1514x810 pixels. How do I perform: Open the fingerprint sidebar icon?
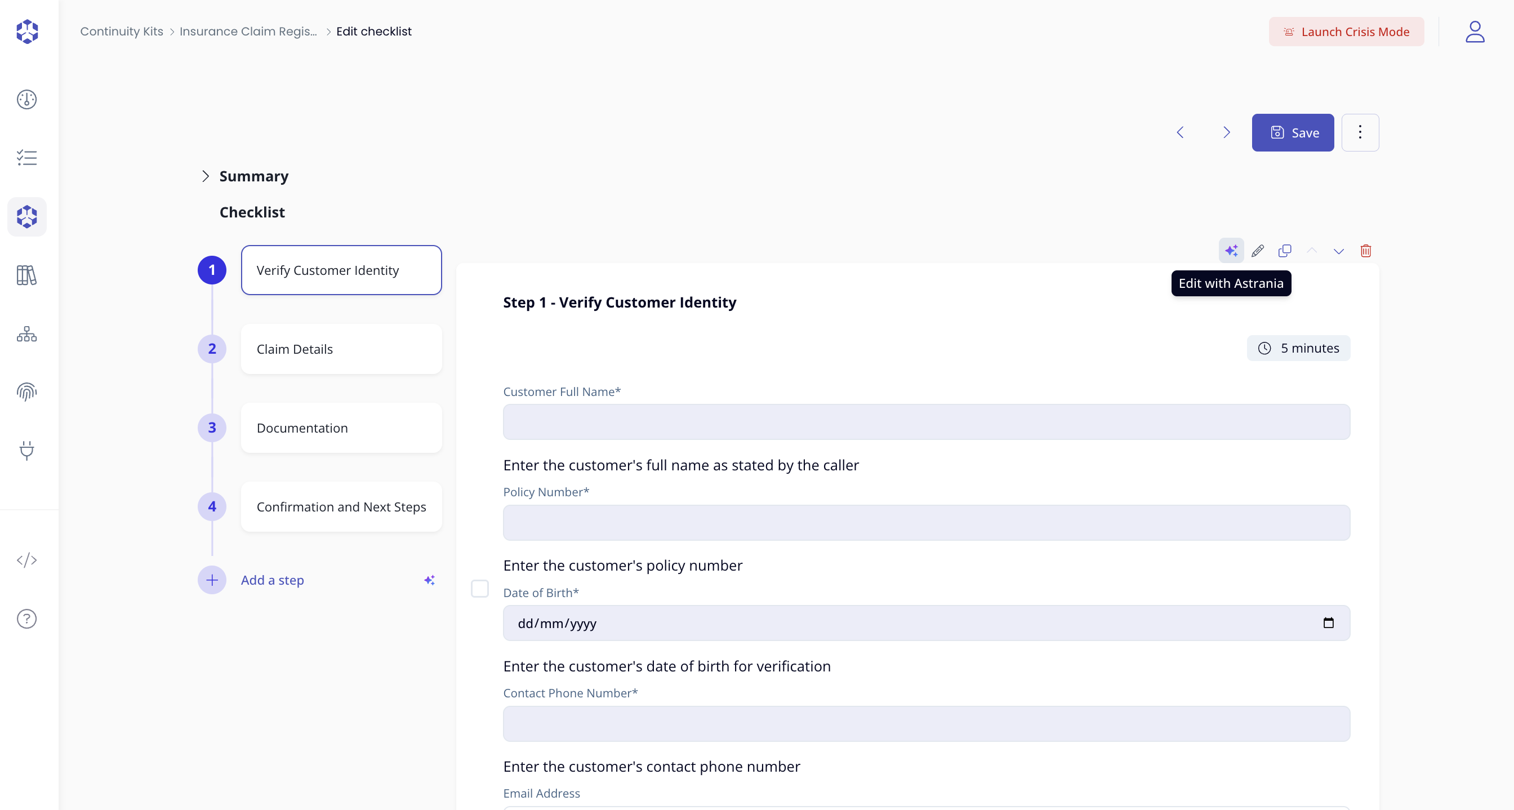pyautogui.click(x=26, y=391)
